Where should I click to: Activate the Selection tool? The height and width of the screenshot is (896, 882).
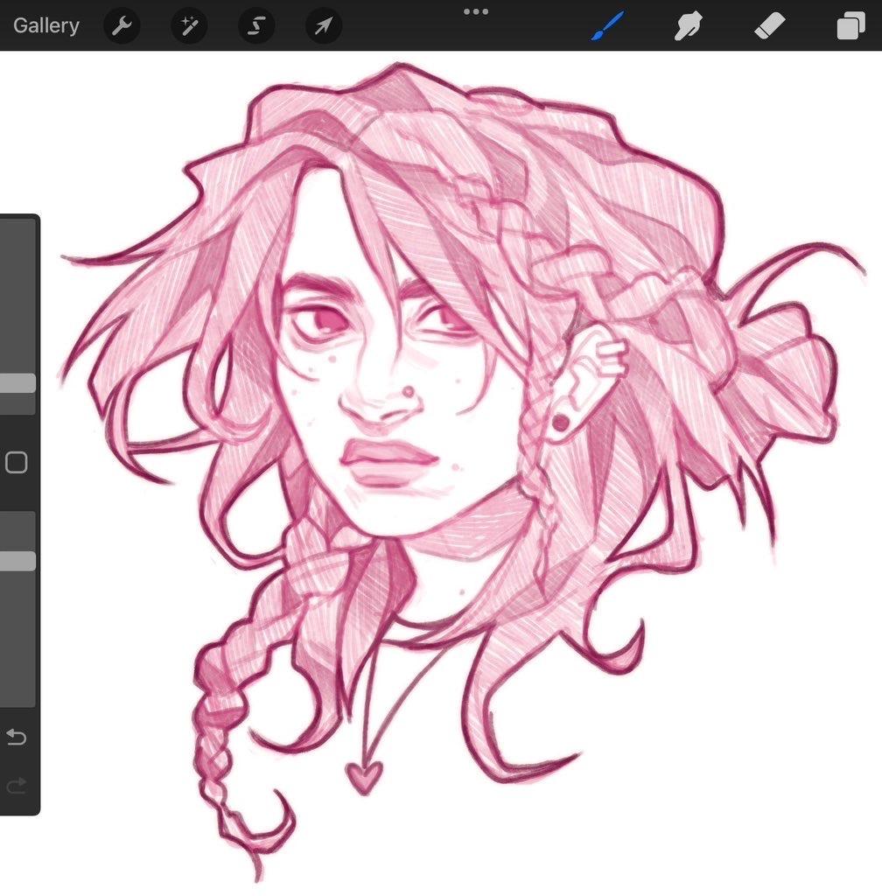click(255, 26)
